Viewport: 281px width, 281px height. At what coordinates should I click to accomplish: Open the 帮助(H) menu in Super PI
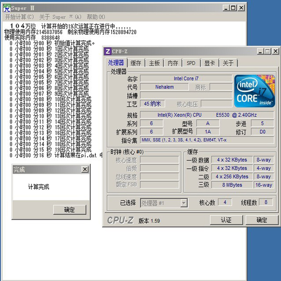click(96, 17)
